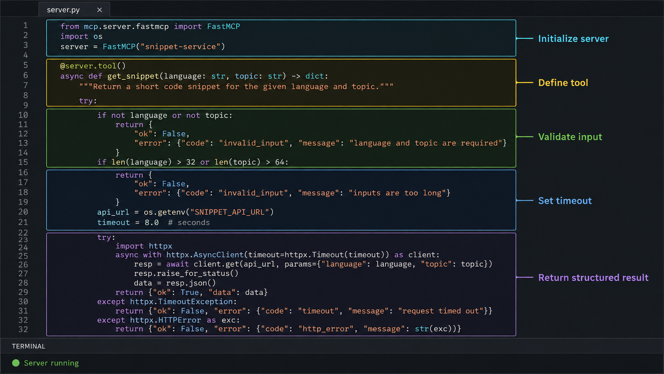Image resolution: width=664 pixels, height=374 pixels.
Task: Open the TERMINAL panel header
Action: [29, 346]
